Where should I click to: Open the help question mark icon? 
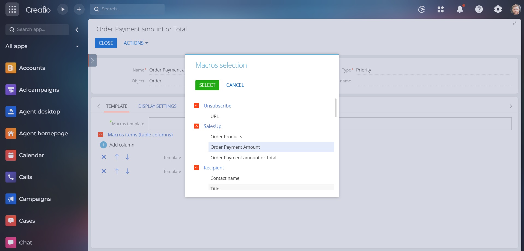[479, 9]
